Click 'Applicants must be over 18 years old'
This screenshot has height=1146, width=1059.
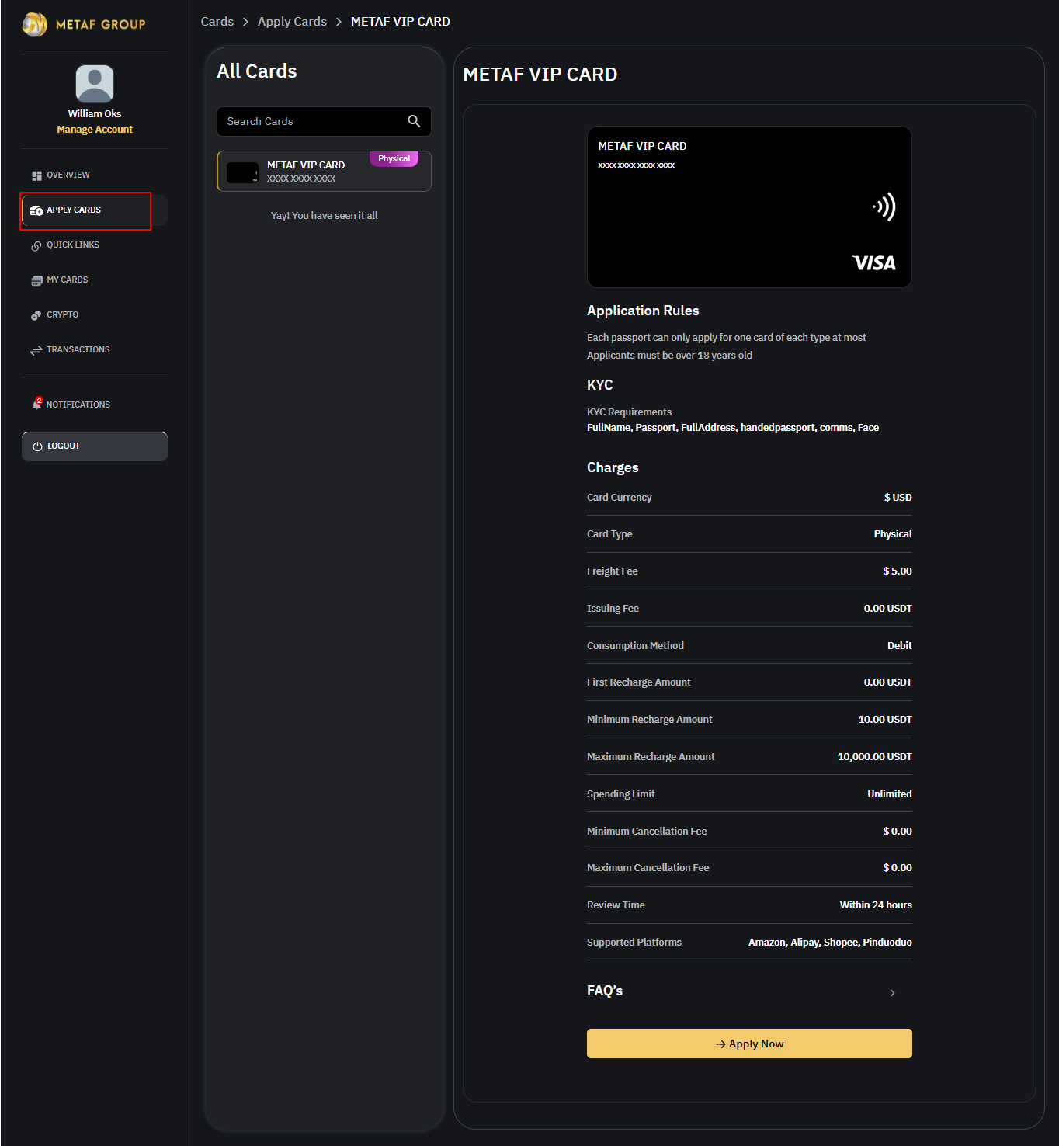click(x=669, y=356)
